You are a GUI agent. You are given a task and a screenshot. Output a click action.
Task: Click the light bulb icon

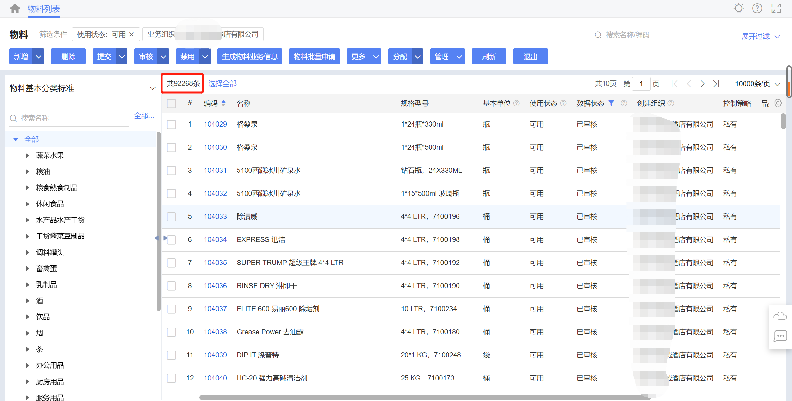pos(739,8)
